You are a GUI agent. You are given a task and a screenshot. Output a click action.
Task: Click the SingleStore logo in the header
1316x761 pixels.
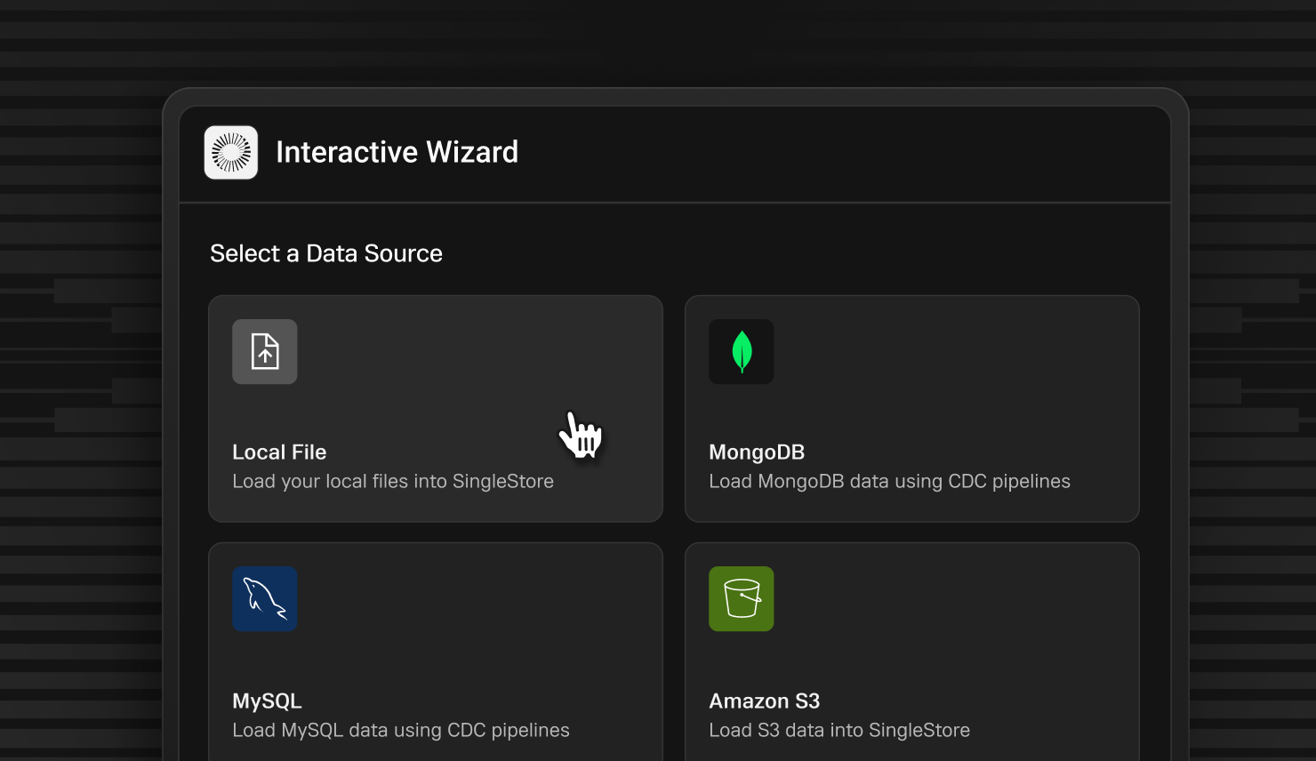tap(231, 152)
